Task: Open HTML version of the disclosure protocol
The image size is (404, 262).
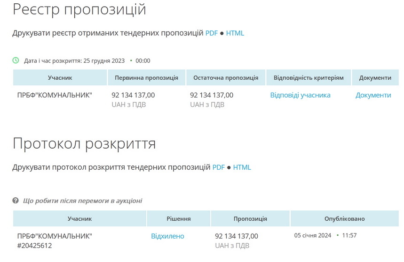Action: tap(242, 167)
